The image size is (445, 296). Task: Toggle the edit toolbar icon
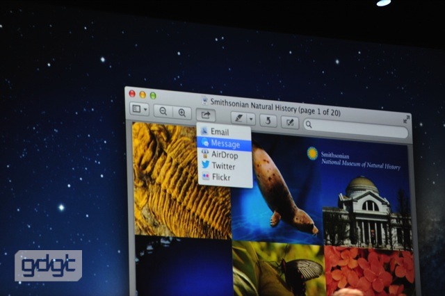[290, 123]
